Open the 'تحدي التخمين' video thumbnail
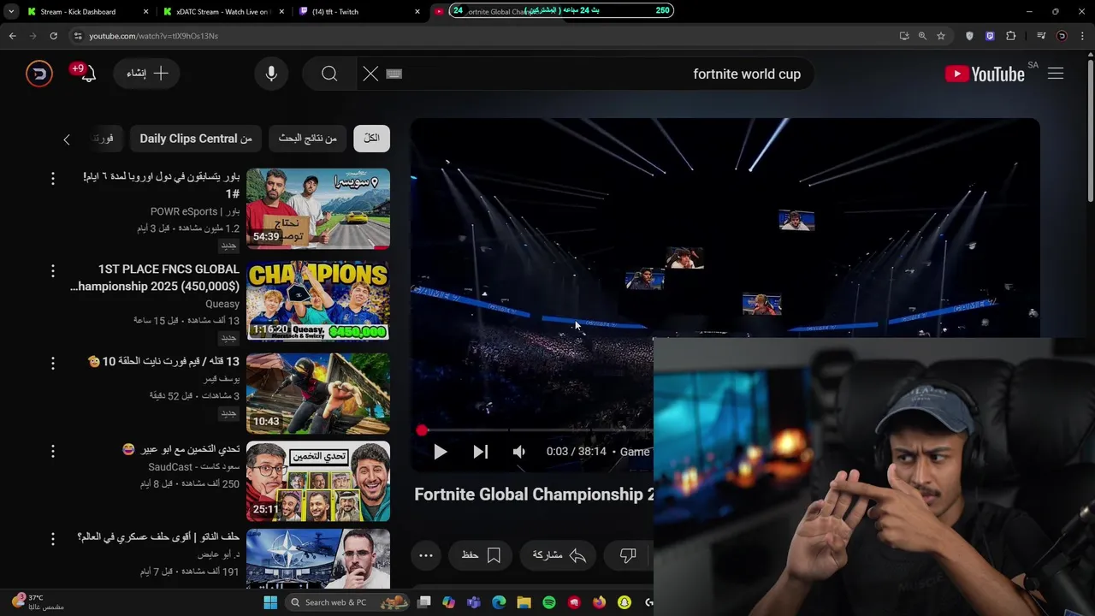This screenshot has width=1095, height=616. [x=318, y=482]
